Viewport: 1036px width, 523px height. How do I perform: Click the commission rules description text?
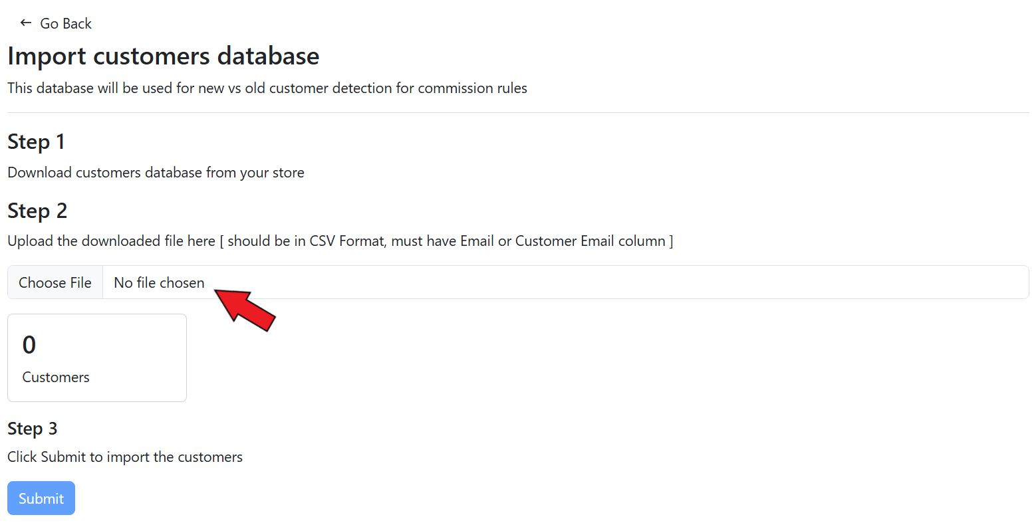267,88
